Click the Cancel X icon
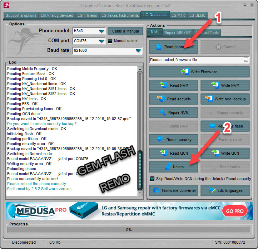The width and height of the screenshot is (258, 249). (x=218, y=47)
